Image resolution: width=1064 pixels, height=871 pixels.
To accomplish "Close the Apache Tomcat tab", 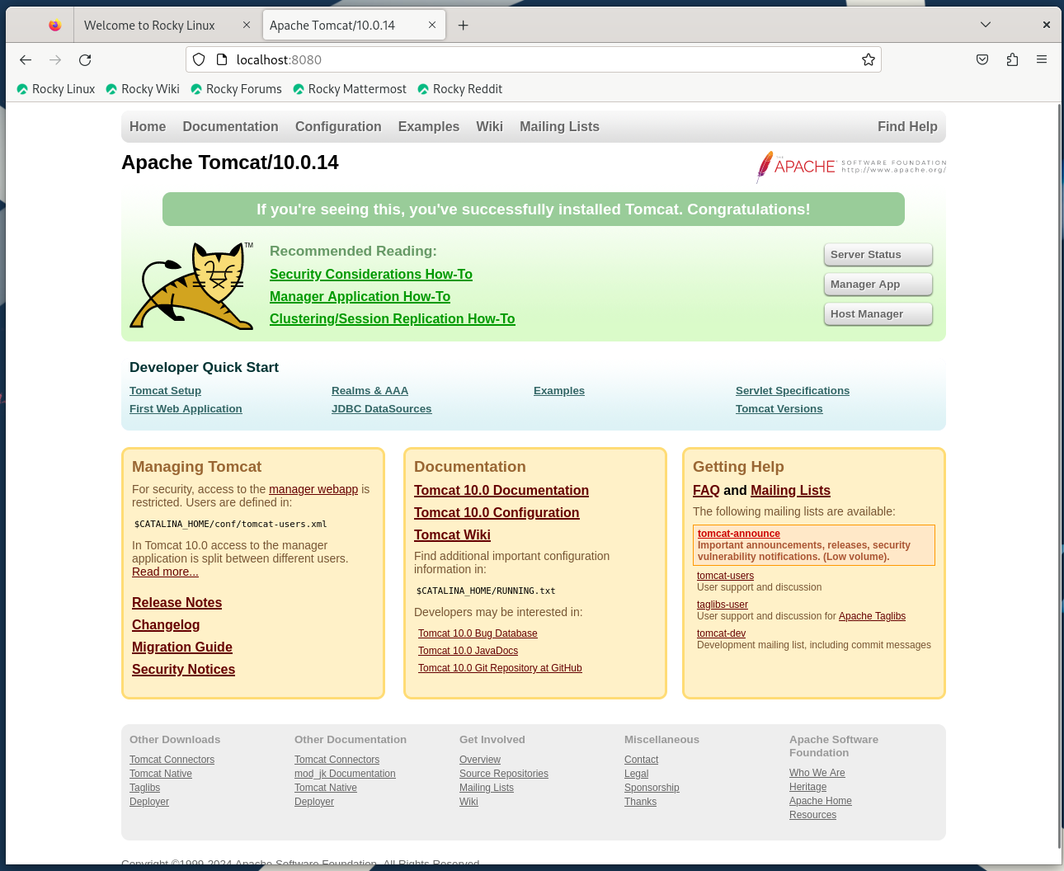I will (x=432, y=26).
